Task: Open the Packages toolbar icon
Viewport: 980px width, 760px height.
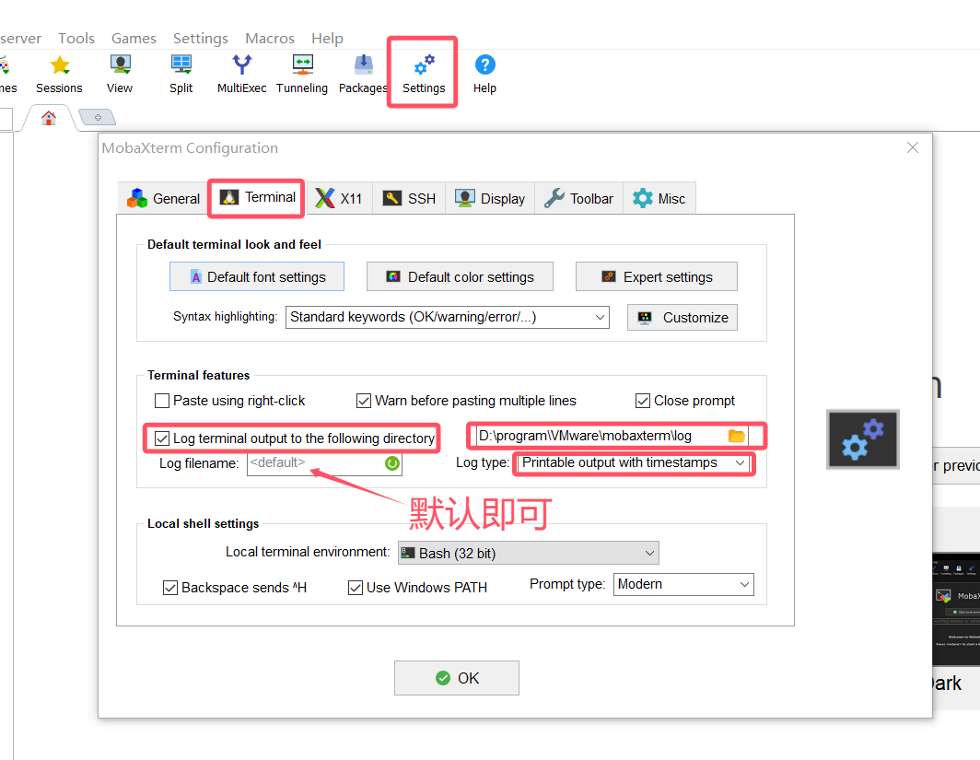Action: coord(363,65)
